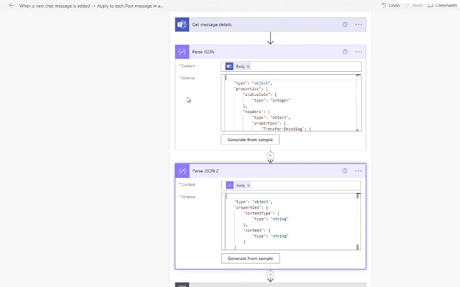
Task: Click the "content" line in Parse JSON 2 schema
Action: click(257, 231)
